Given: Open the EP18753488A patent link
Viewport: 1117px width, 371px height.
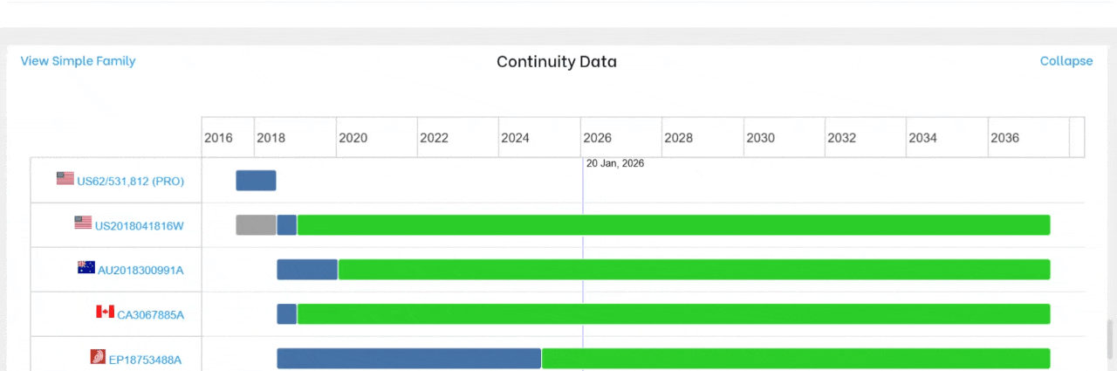Looking at the screenshot, I should (146, 360).
